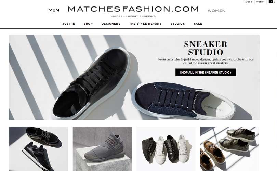The image size is (277, 171).
Task: Open THE STYLE REPORT menu
Action: pos(145,24)
